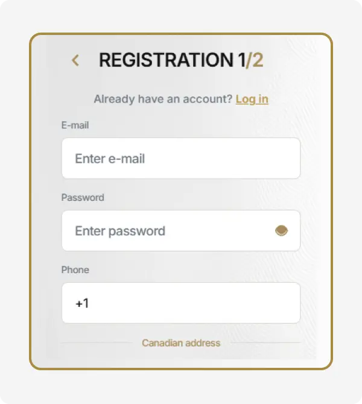Screen dimensions: 362x404
Task: Click the divider line left of Canadian address
Action: point(97,343)
